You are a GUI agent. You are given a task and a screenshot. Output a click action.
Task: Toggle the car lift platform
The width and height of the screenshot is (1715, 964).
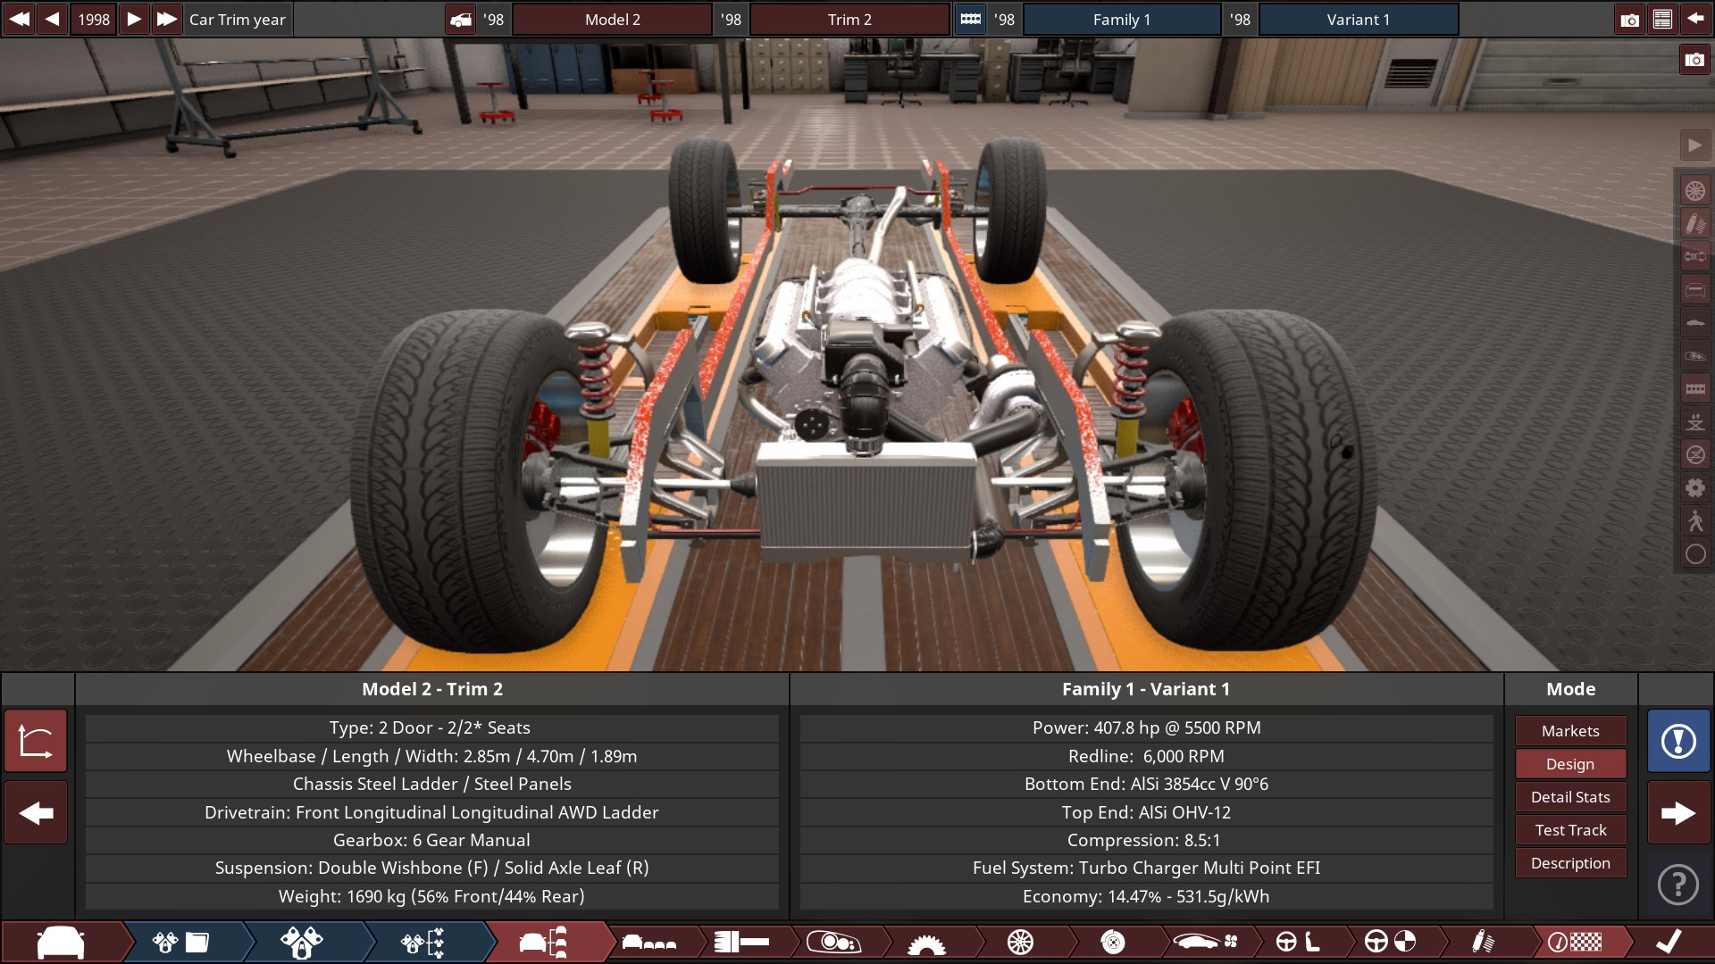click(1694, 421)
